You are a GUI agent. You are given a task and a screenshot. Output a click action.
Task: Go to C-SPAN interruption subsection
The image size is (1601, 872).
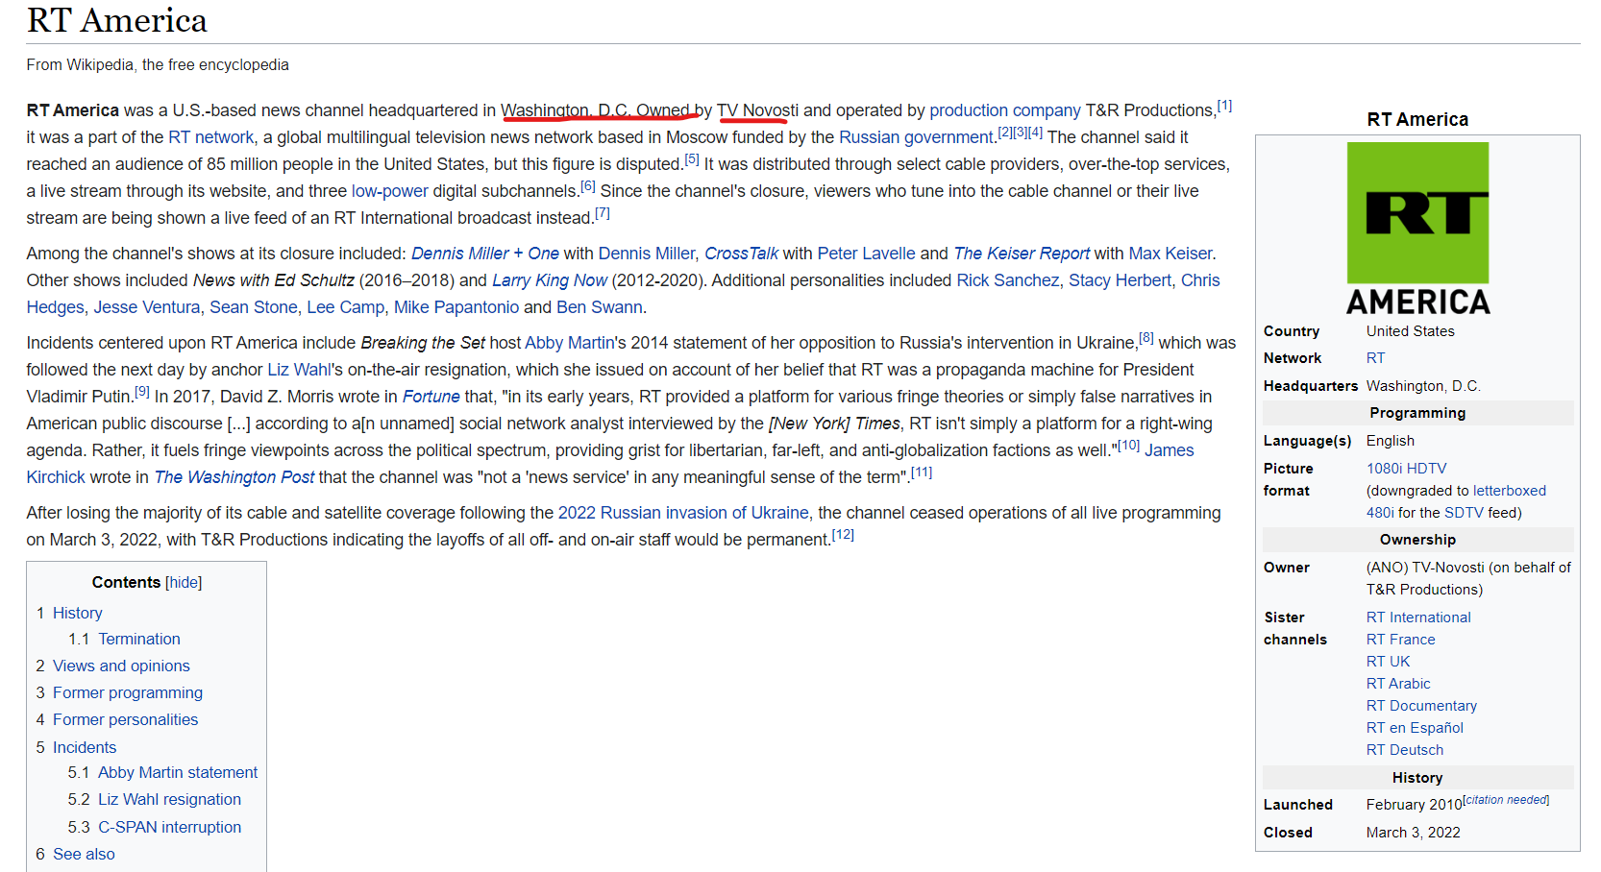coord(169,827)
